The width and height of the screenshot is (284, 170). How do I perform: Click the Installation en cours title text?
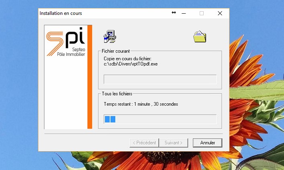(61, 13)
